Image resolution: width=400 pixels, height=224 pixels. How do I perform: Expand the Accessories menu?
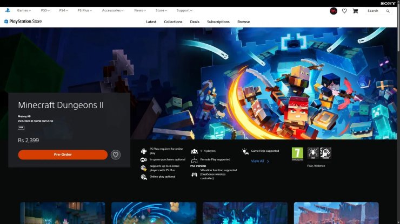click(112, 10)
